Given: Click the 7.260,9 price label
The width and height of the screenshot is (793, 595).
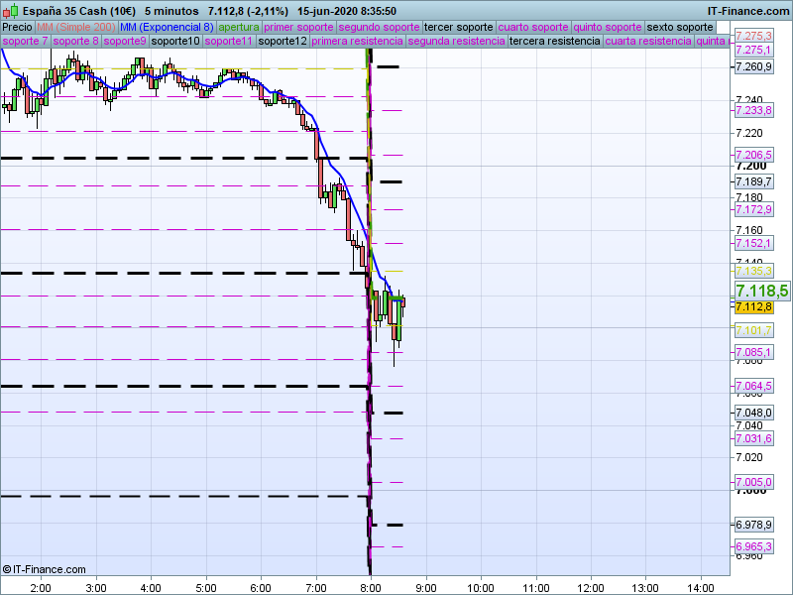Looking at the screenshot, I should (x=753, y=66).
